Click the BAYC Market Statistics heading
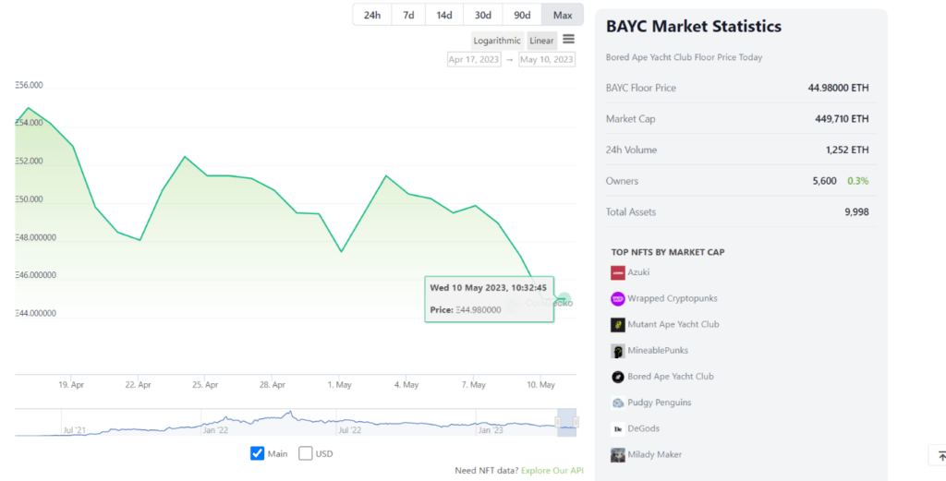This screenshot has height=481, width=946. (693, 27)
